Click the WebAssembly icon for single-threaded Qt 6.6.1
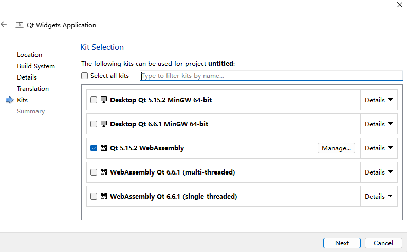Image resolution: width=407 pixels, height=252 pixels. pyautogui.click(x=104, y=196)
